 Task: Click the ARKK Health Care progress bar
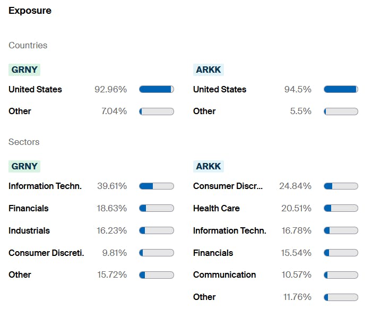[x=341, y=208]
